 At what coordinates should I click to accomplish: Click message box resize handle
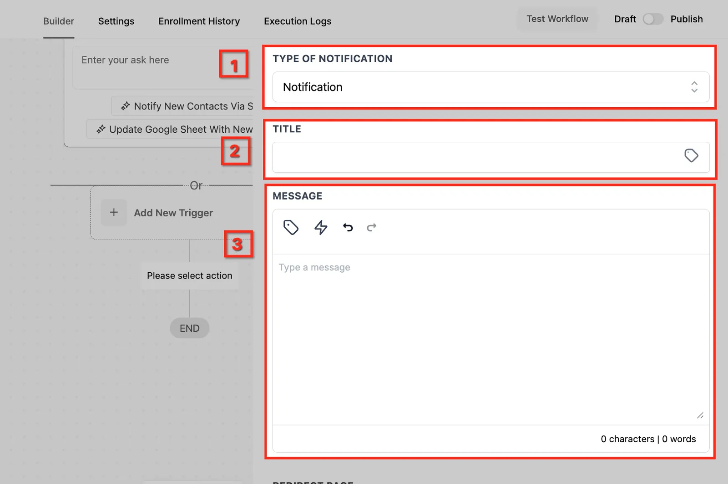click(700, 415)
